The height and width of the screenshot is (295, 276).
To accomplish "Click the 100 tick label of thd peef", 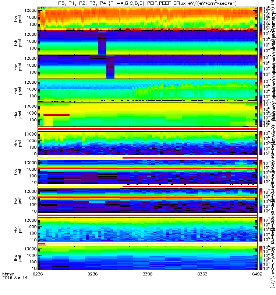I will tap(33, 96).
